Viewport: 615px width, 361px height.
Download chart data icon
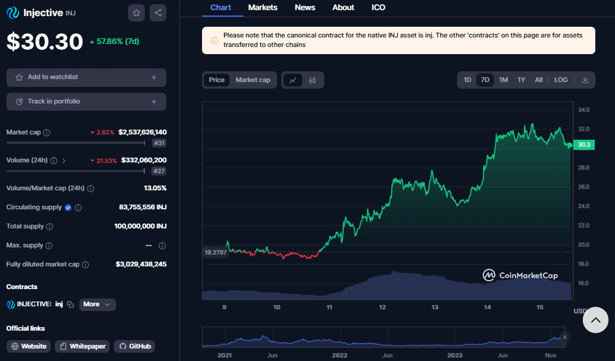(585, 80)
